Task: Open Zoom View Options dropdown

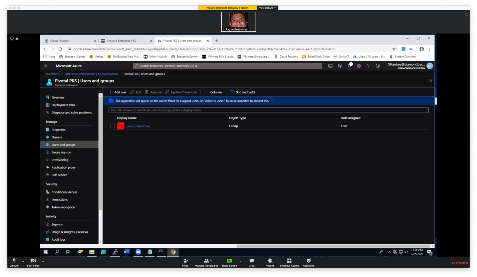Action: click(x=267, y=8)
